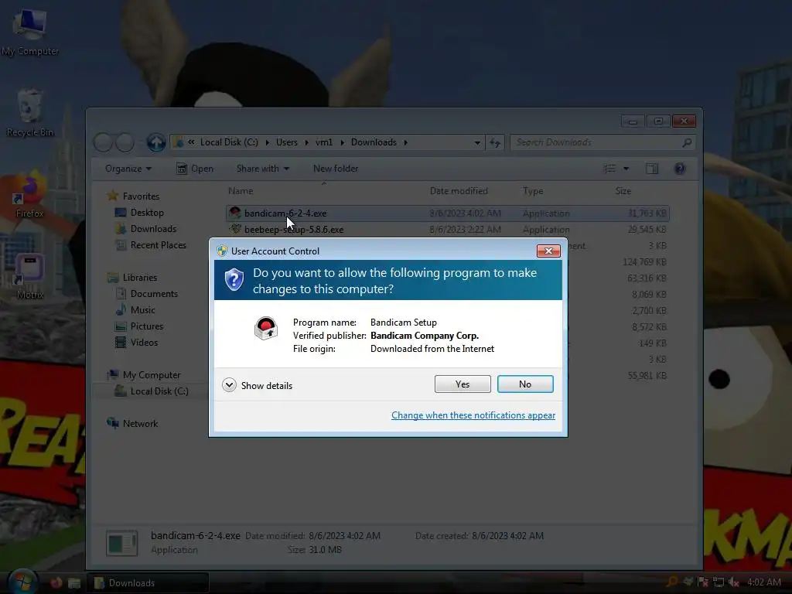
Task: Toggle the preview pane icon
Action: [652, 169]
